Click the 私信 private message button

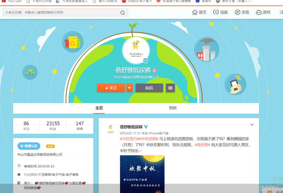tap(149, 88)
